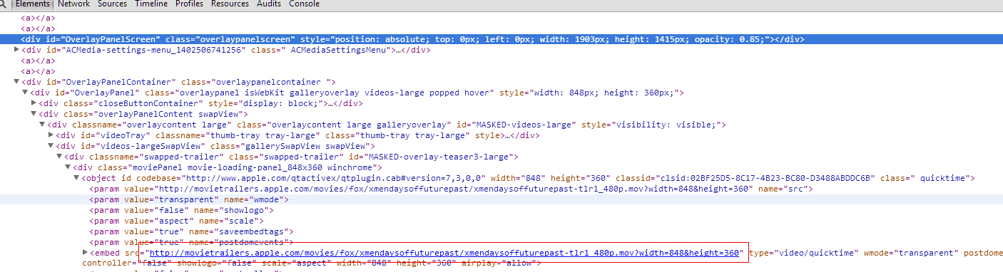Collapse the videos-largeSwapView div node
This screenshot has height=272, width=1003.
pos(51,146)
